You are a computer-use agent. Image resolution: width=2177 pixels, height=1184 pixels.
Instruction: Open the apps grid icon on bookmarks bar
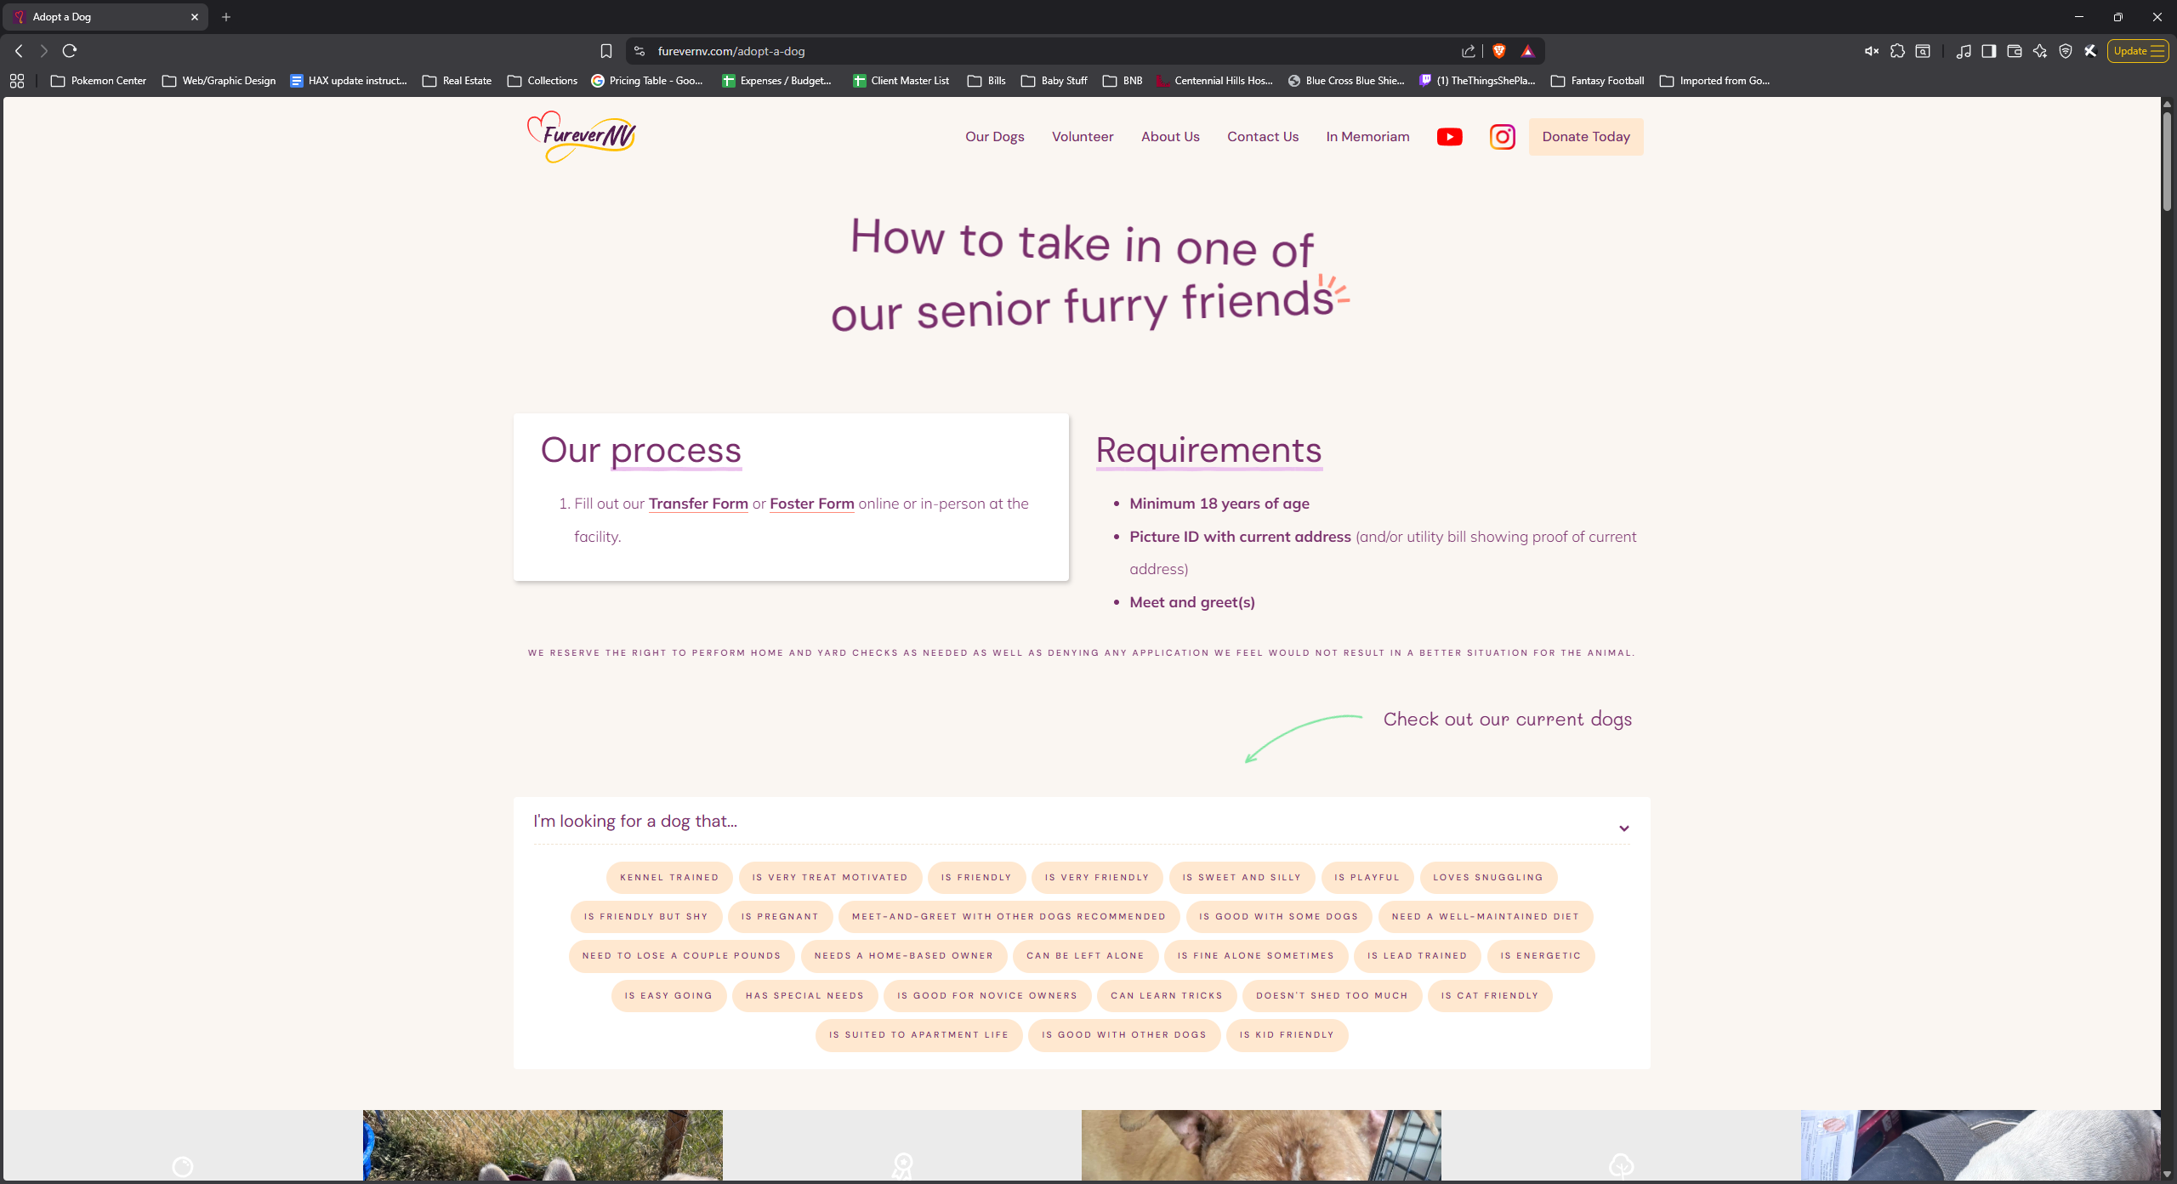click(17, 81)
